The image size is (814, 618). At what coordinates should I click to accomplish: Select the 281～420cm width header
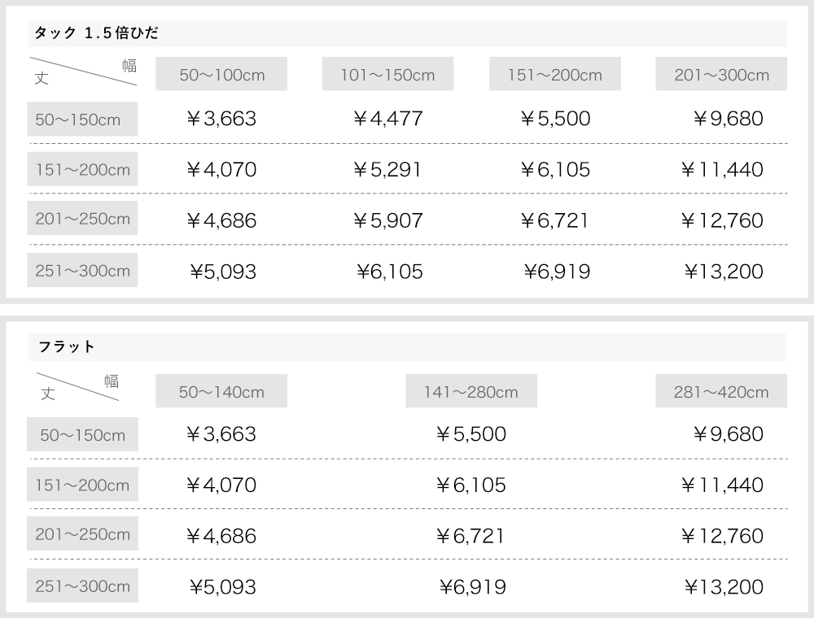tap(721, 391)
